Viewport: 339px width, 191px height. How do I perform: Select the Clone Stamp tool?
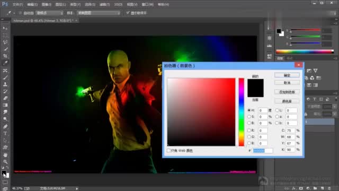(5, 84)
